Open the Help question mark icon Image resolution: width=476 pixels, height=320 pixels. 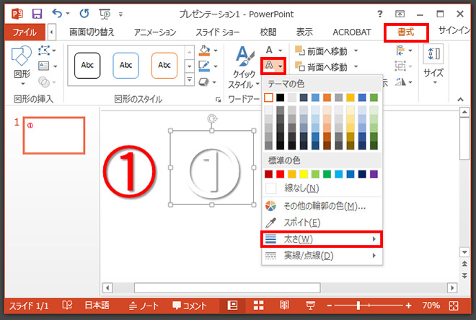coord(380,14)
